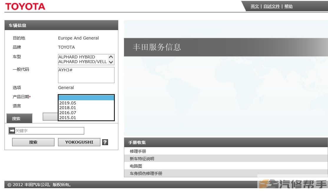Choose production date 2016.07
This screenshot has width=328, height=192.
pyautogui.click(x=86, y=113)
